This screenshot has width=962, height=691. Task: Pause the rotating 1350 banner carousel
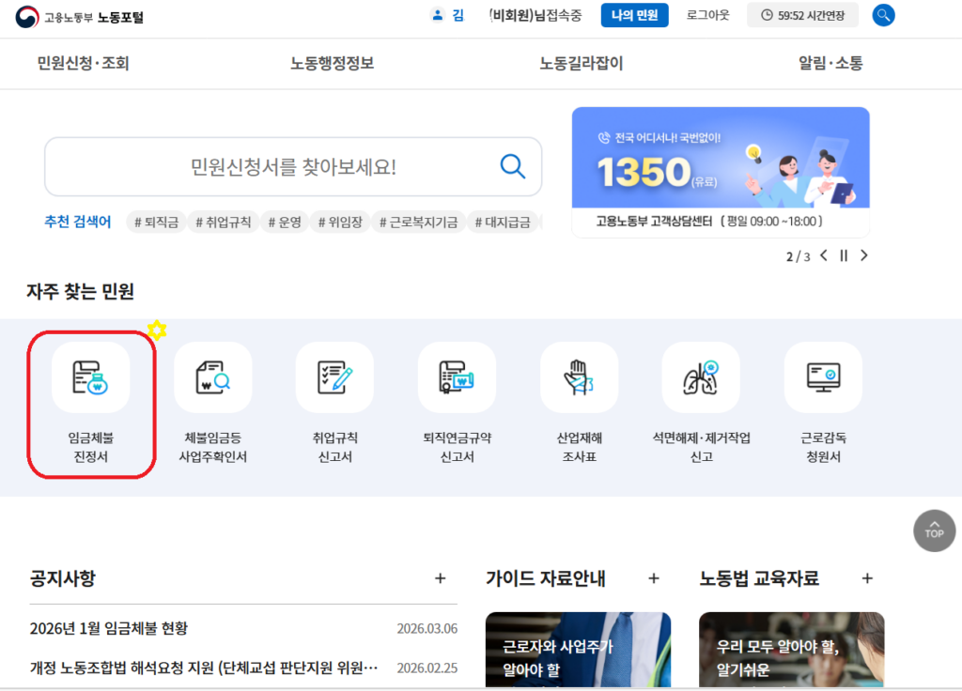click(843, 254)
